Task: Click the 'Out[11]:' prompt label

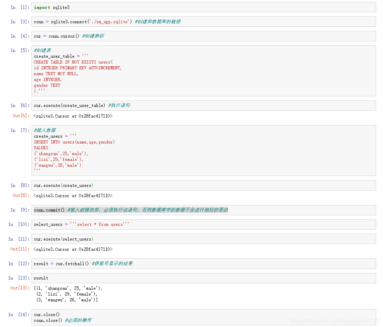Action: tap(20, 249)
